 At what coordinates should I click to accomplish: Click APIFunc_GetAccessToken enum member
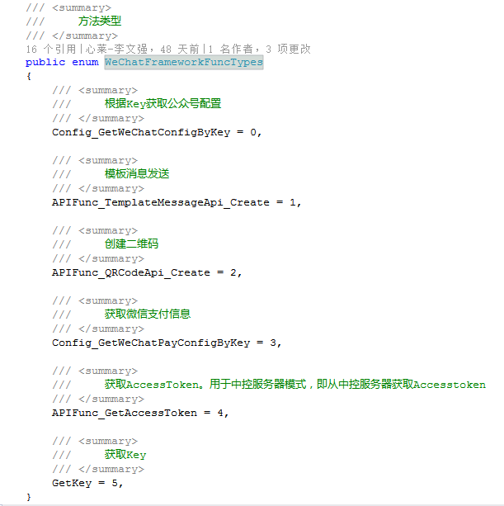point(125,413)
